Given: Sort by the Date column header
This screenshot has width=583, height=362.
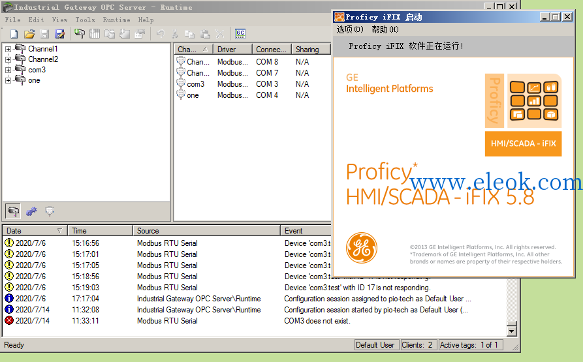Looking at the screenshot, I should (x=35, y=230).
